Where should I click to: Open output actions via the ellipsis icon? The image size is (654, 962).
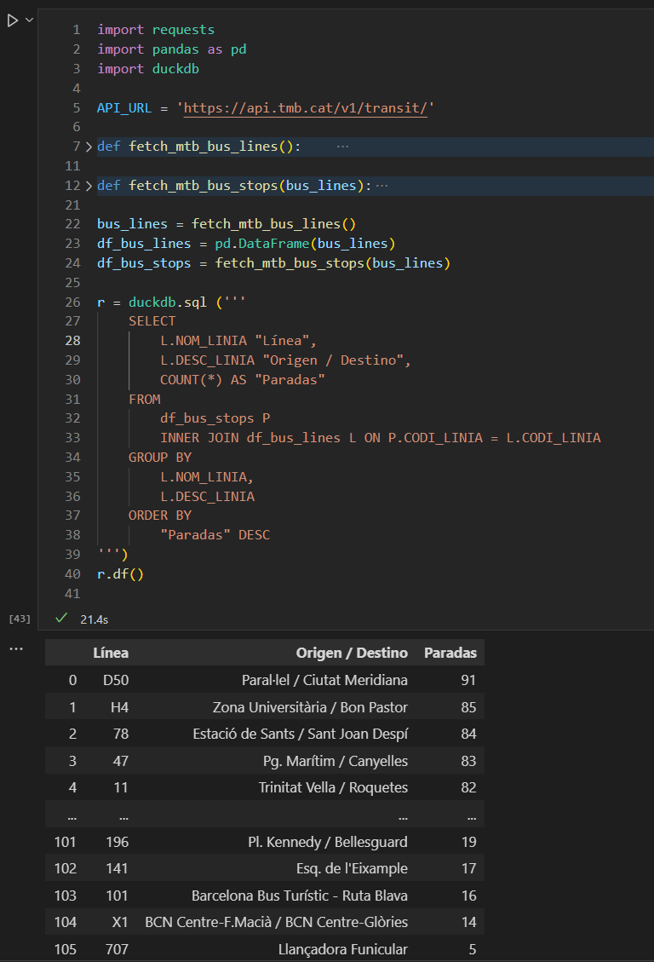pyautogui.click(x=17, y=649)
